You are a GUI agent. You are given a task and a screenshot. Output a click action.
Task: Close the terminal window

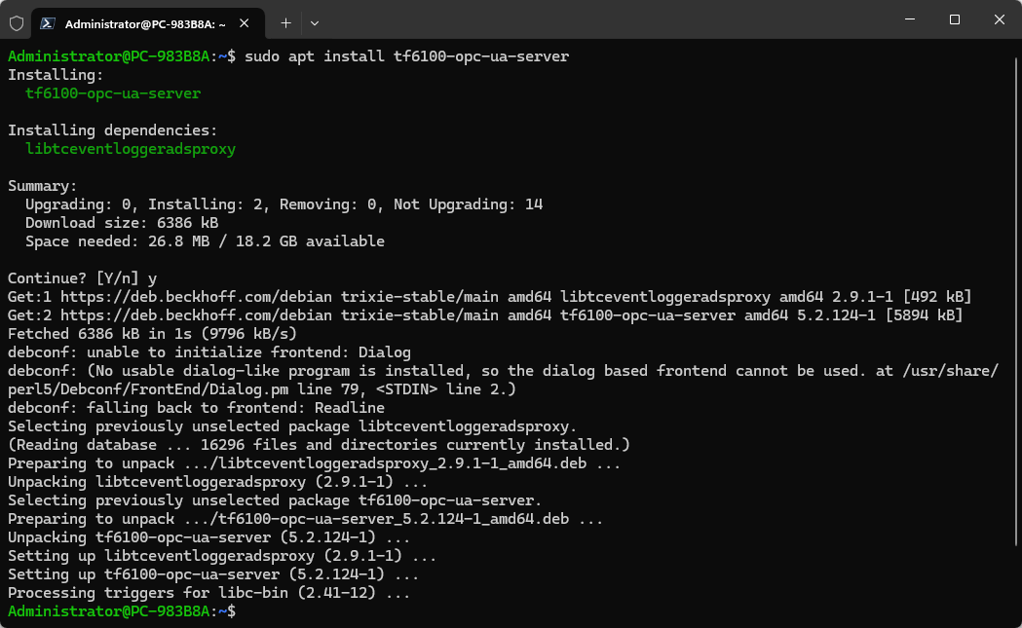[x=1000, y=20]
